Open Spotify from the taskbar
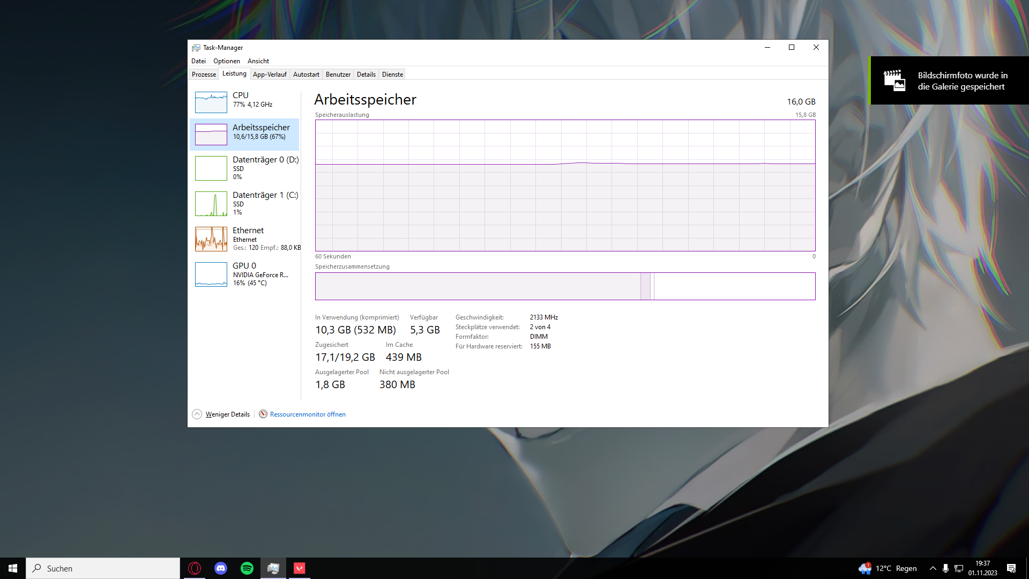The image size is (1029, 579). coord(247,568)
